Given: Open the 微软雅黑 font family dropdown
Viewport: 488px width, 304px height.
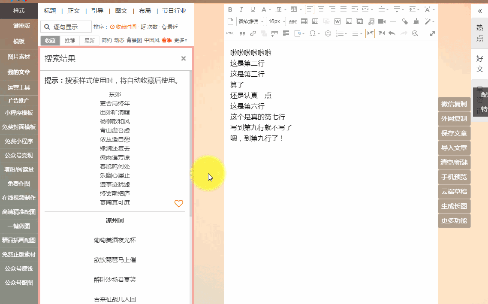Looking at the screenshot, I should 250,21.
